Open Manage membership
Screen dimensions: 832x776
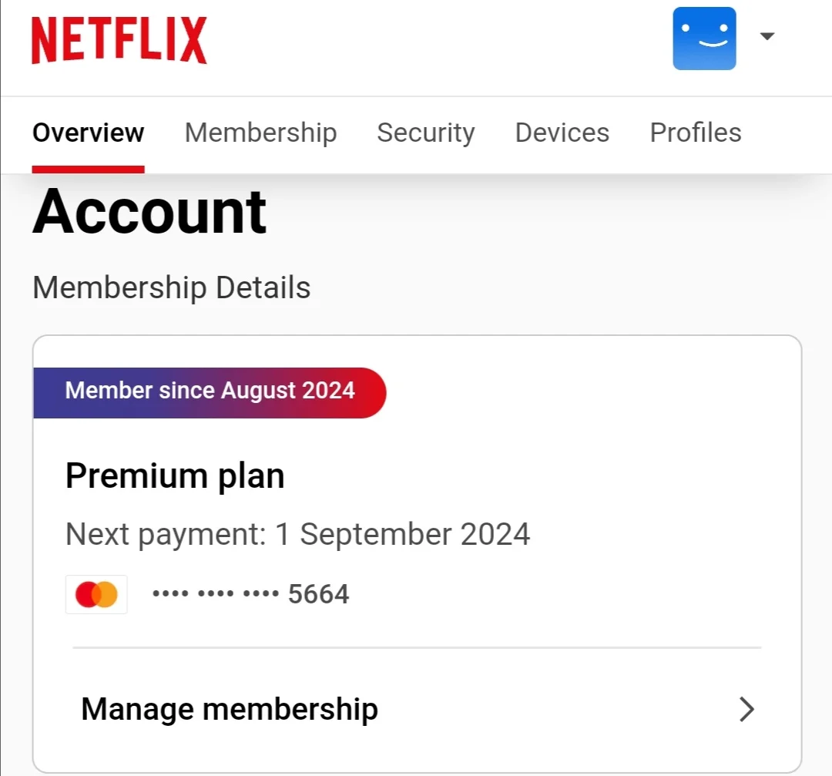pos(417,709)
